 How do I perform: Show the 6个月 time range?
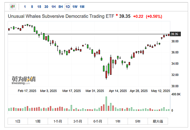point(98,121)
